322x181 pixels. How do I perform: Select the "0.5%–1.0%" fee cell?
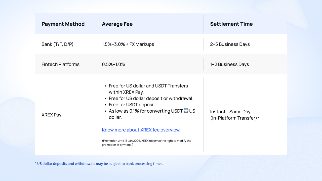[x=113, y=65]
